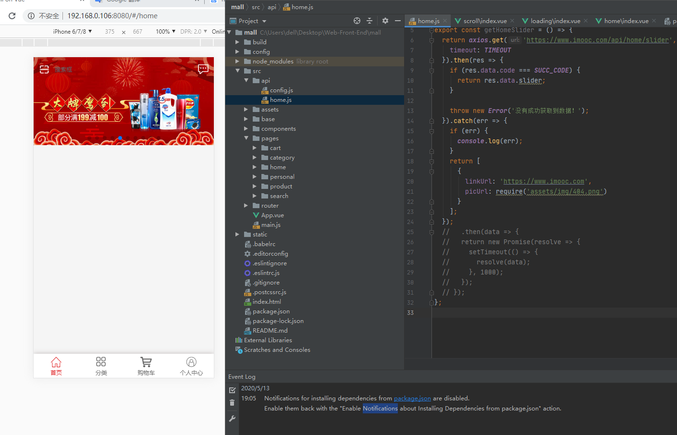Tap the scan icon on the mobile banner
The height and width of the screenshot is (435, 677).
click(44, 69)
